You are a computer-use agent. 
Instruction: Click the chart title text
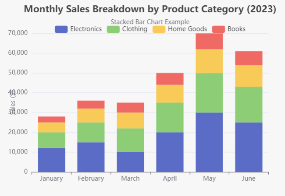(150, 9)
